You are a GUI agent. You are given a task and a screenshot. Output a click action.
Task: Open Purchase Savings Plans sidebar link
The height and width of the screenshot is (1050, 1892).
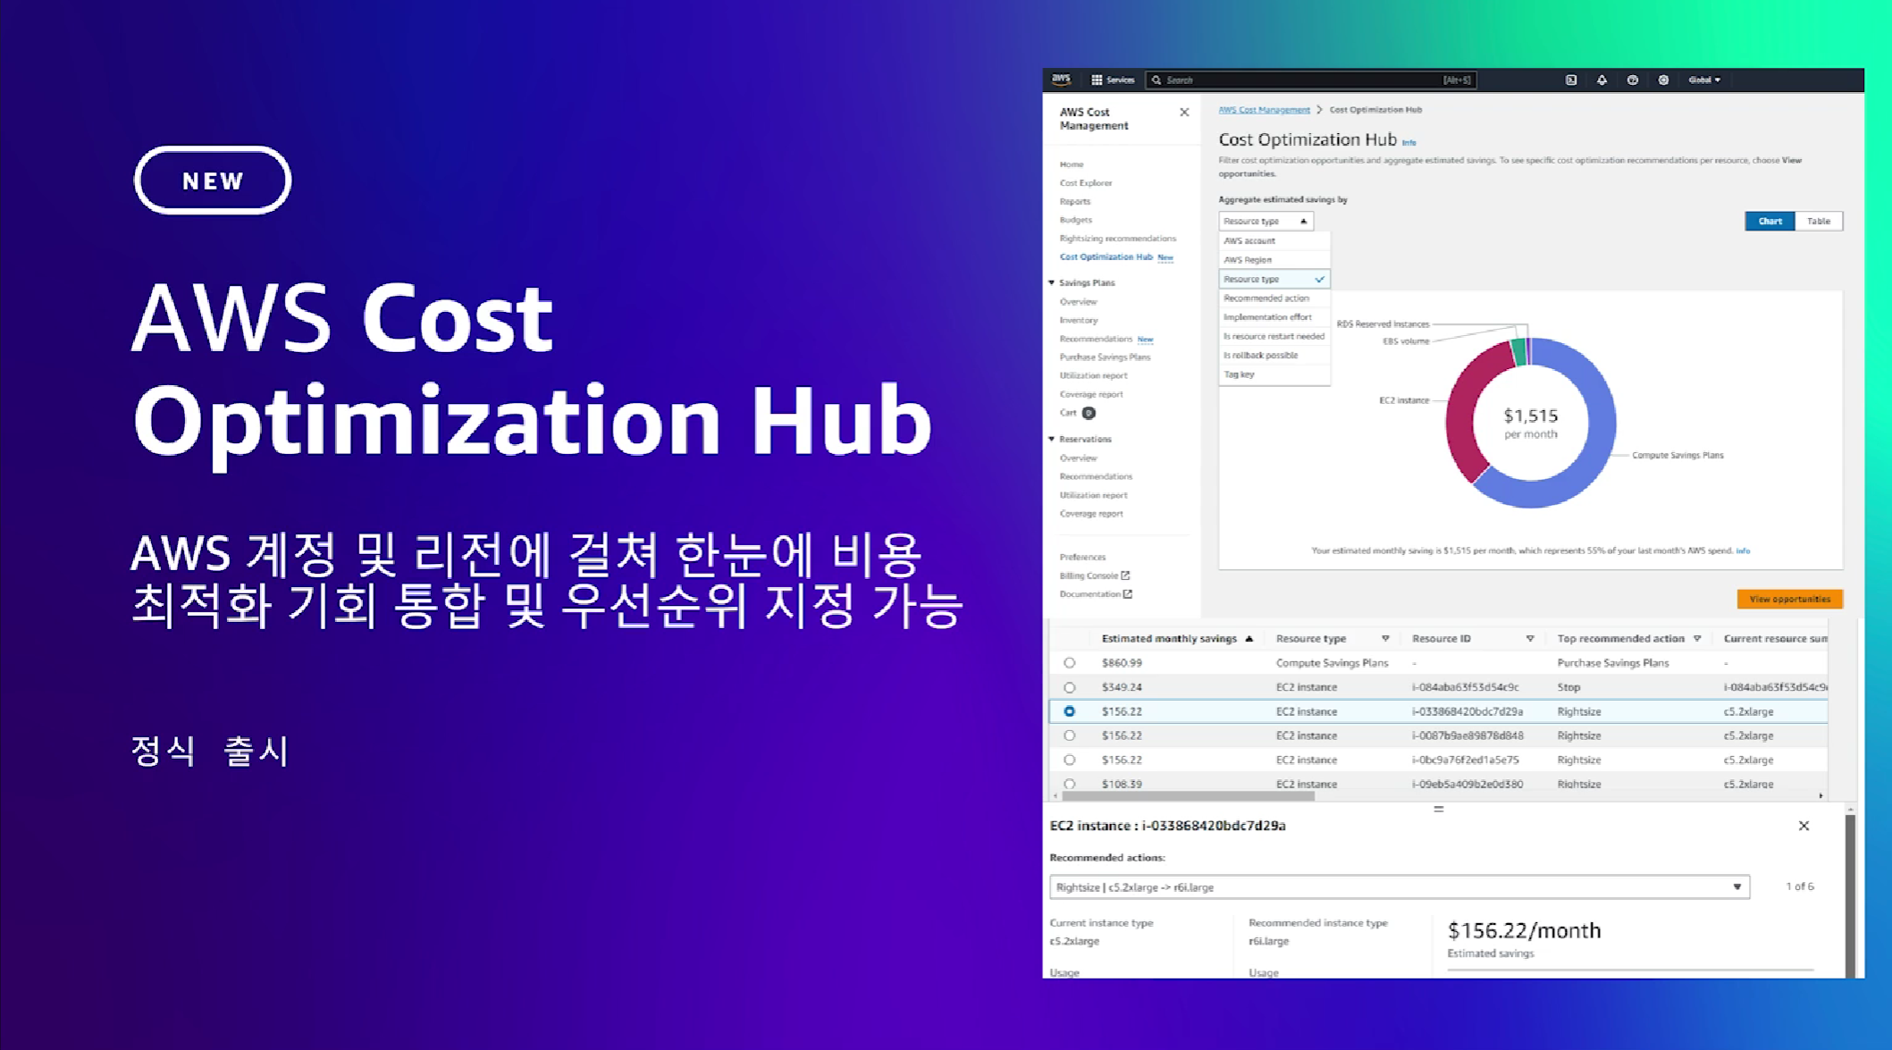coord(1105,357)
